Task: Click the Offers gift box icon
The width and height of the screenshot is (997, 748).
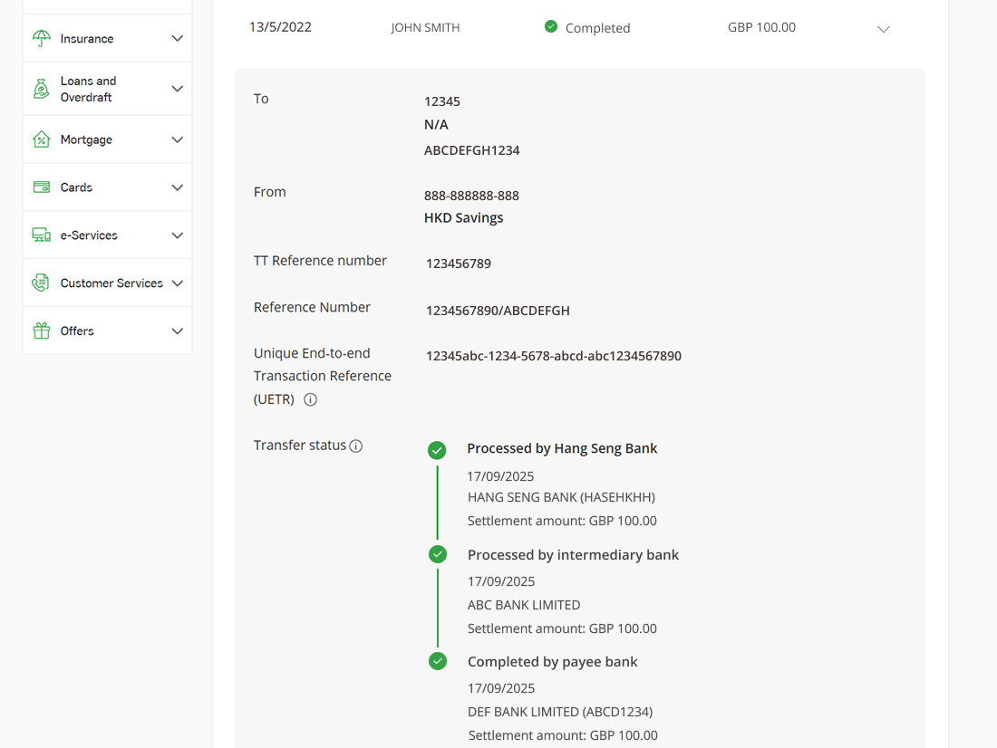Action: (42, 331)
